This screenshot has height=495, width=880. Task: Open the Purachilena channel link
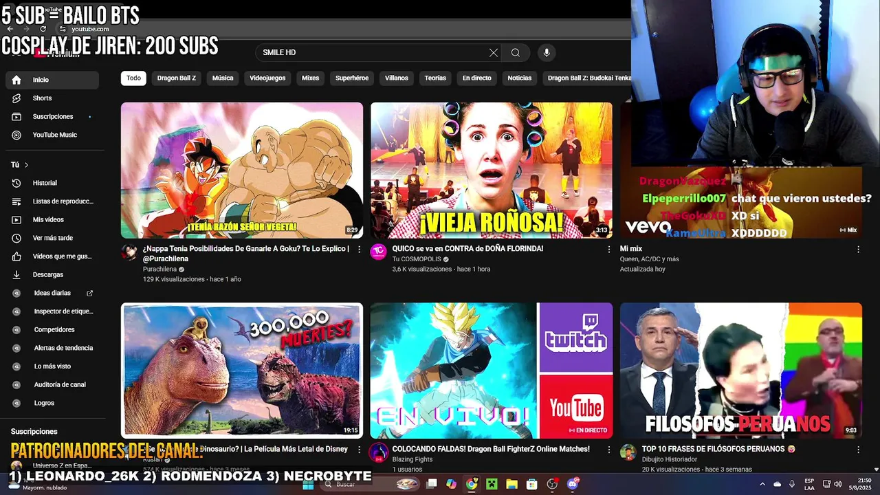[159, 269]
